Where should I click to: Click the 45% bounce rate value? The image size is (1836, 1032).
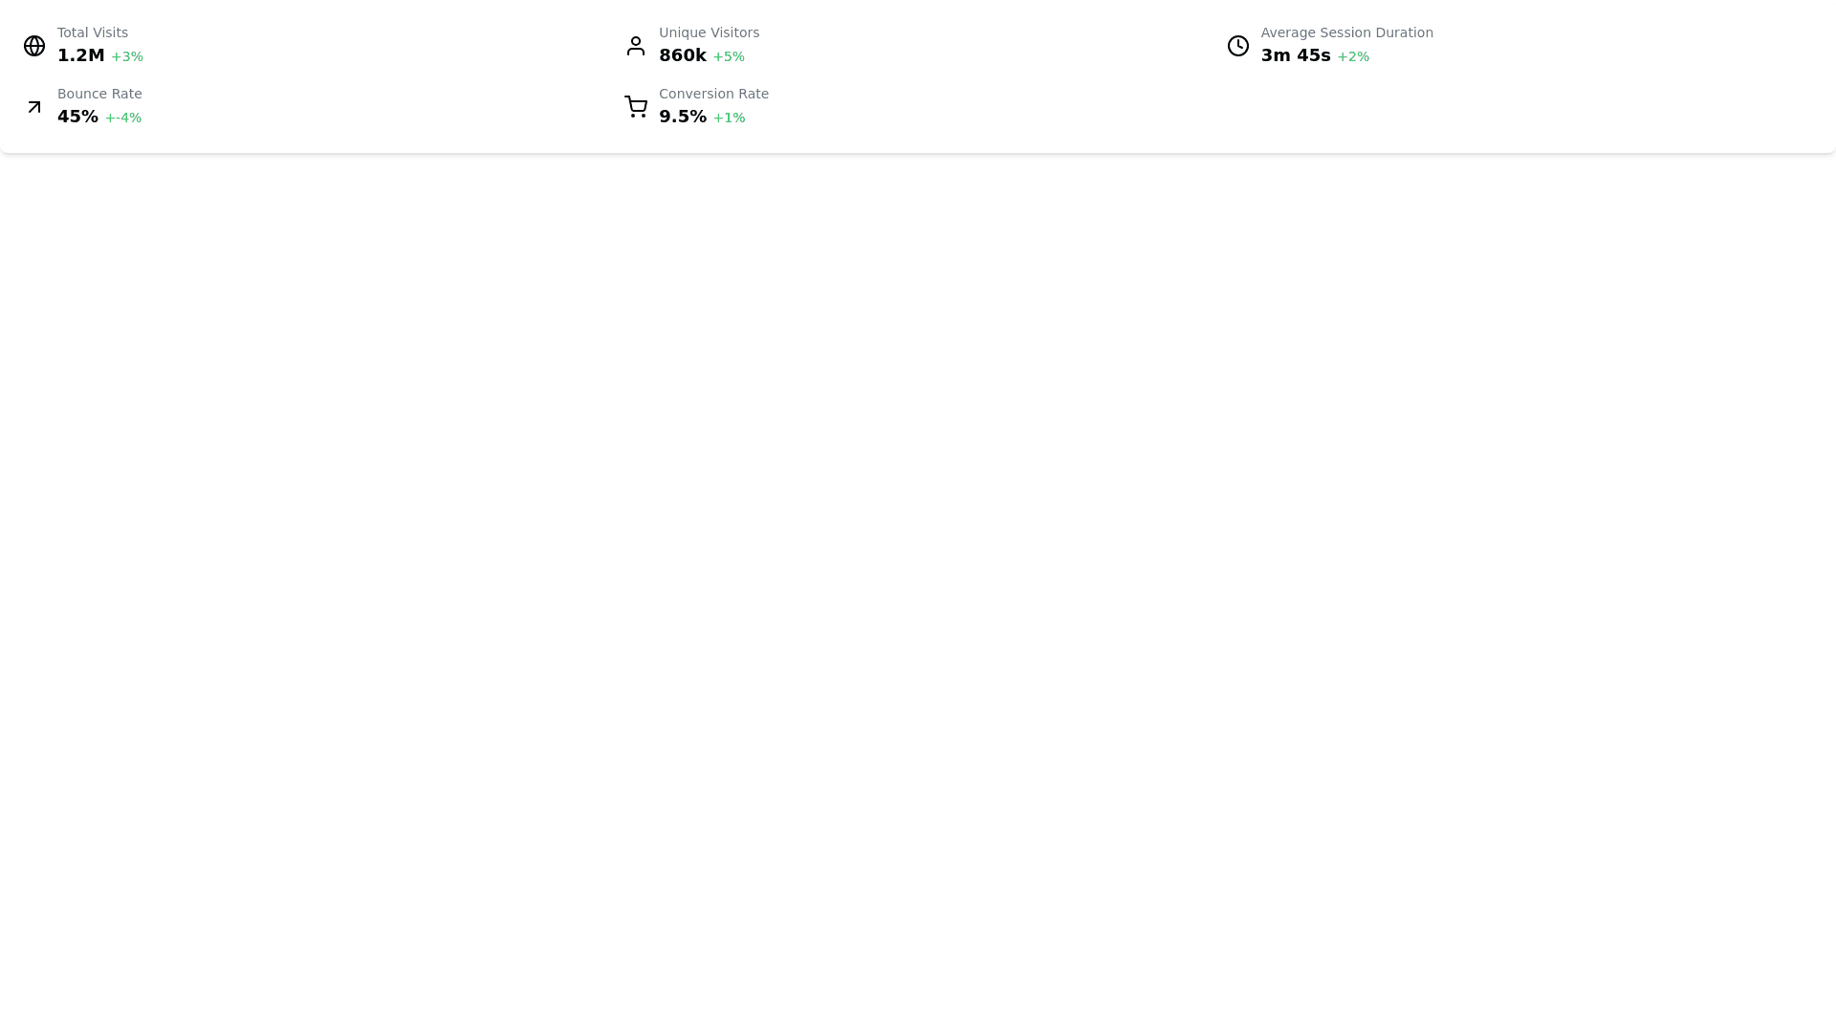click(x=77, y=117)
